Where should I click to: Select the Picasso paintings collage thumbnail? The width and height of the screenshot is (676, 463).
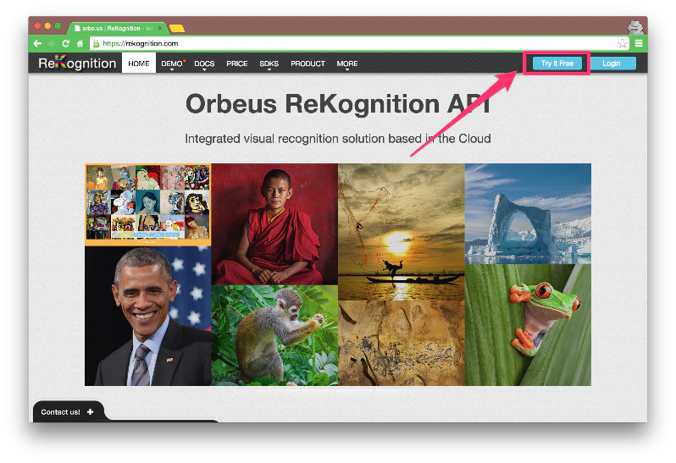click(x=148, y=204)
